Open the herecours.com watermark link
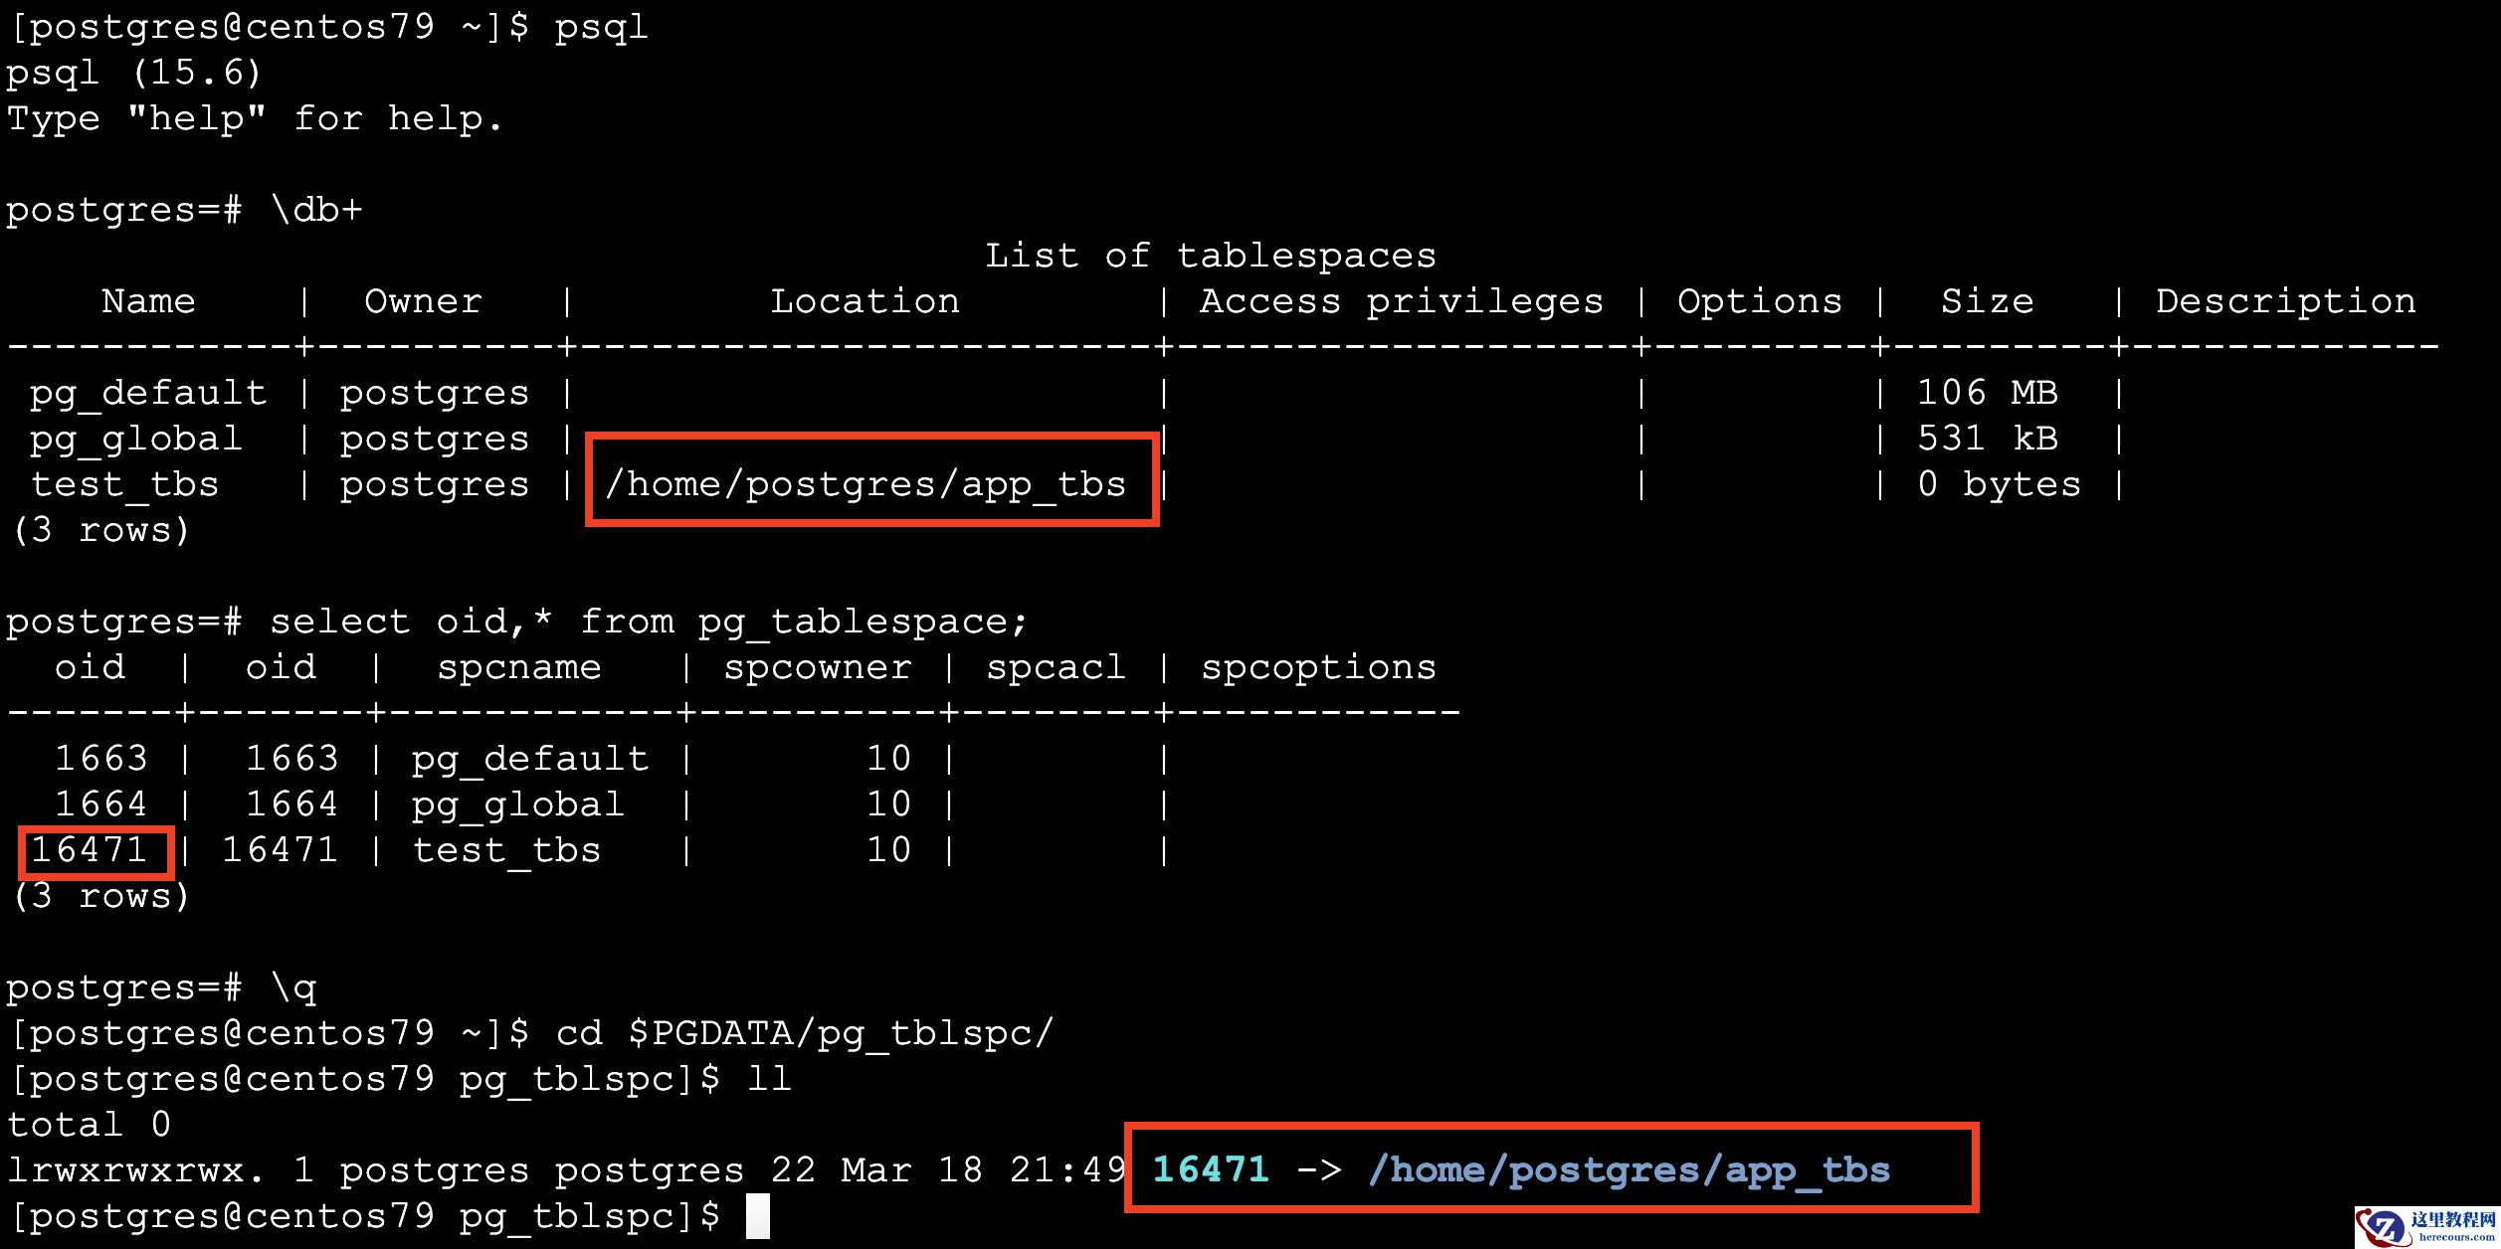Image resolution: width=2501 pixels, height=1249 pixels. (x=2455, y=1237)
